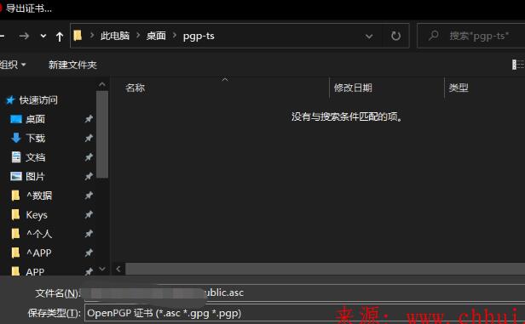Open the ^数据 folder in sidebar
Screen dimensions: 525x324
point(39,196)
